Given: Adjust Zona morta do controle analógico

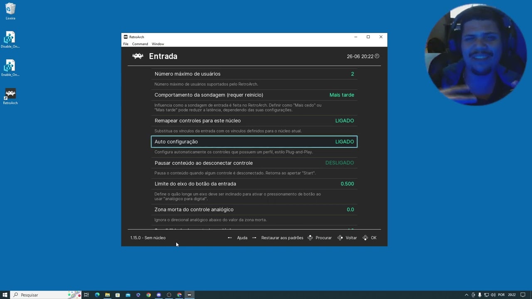Looking at the screenshot, I should pyautogui.click(x=254, y=209).
